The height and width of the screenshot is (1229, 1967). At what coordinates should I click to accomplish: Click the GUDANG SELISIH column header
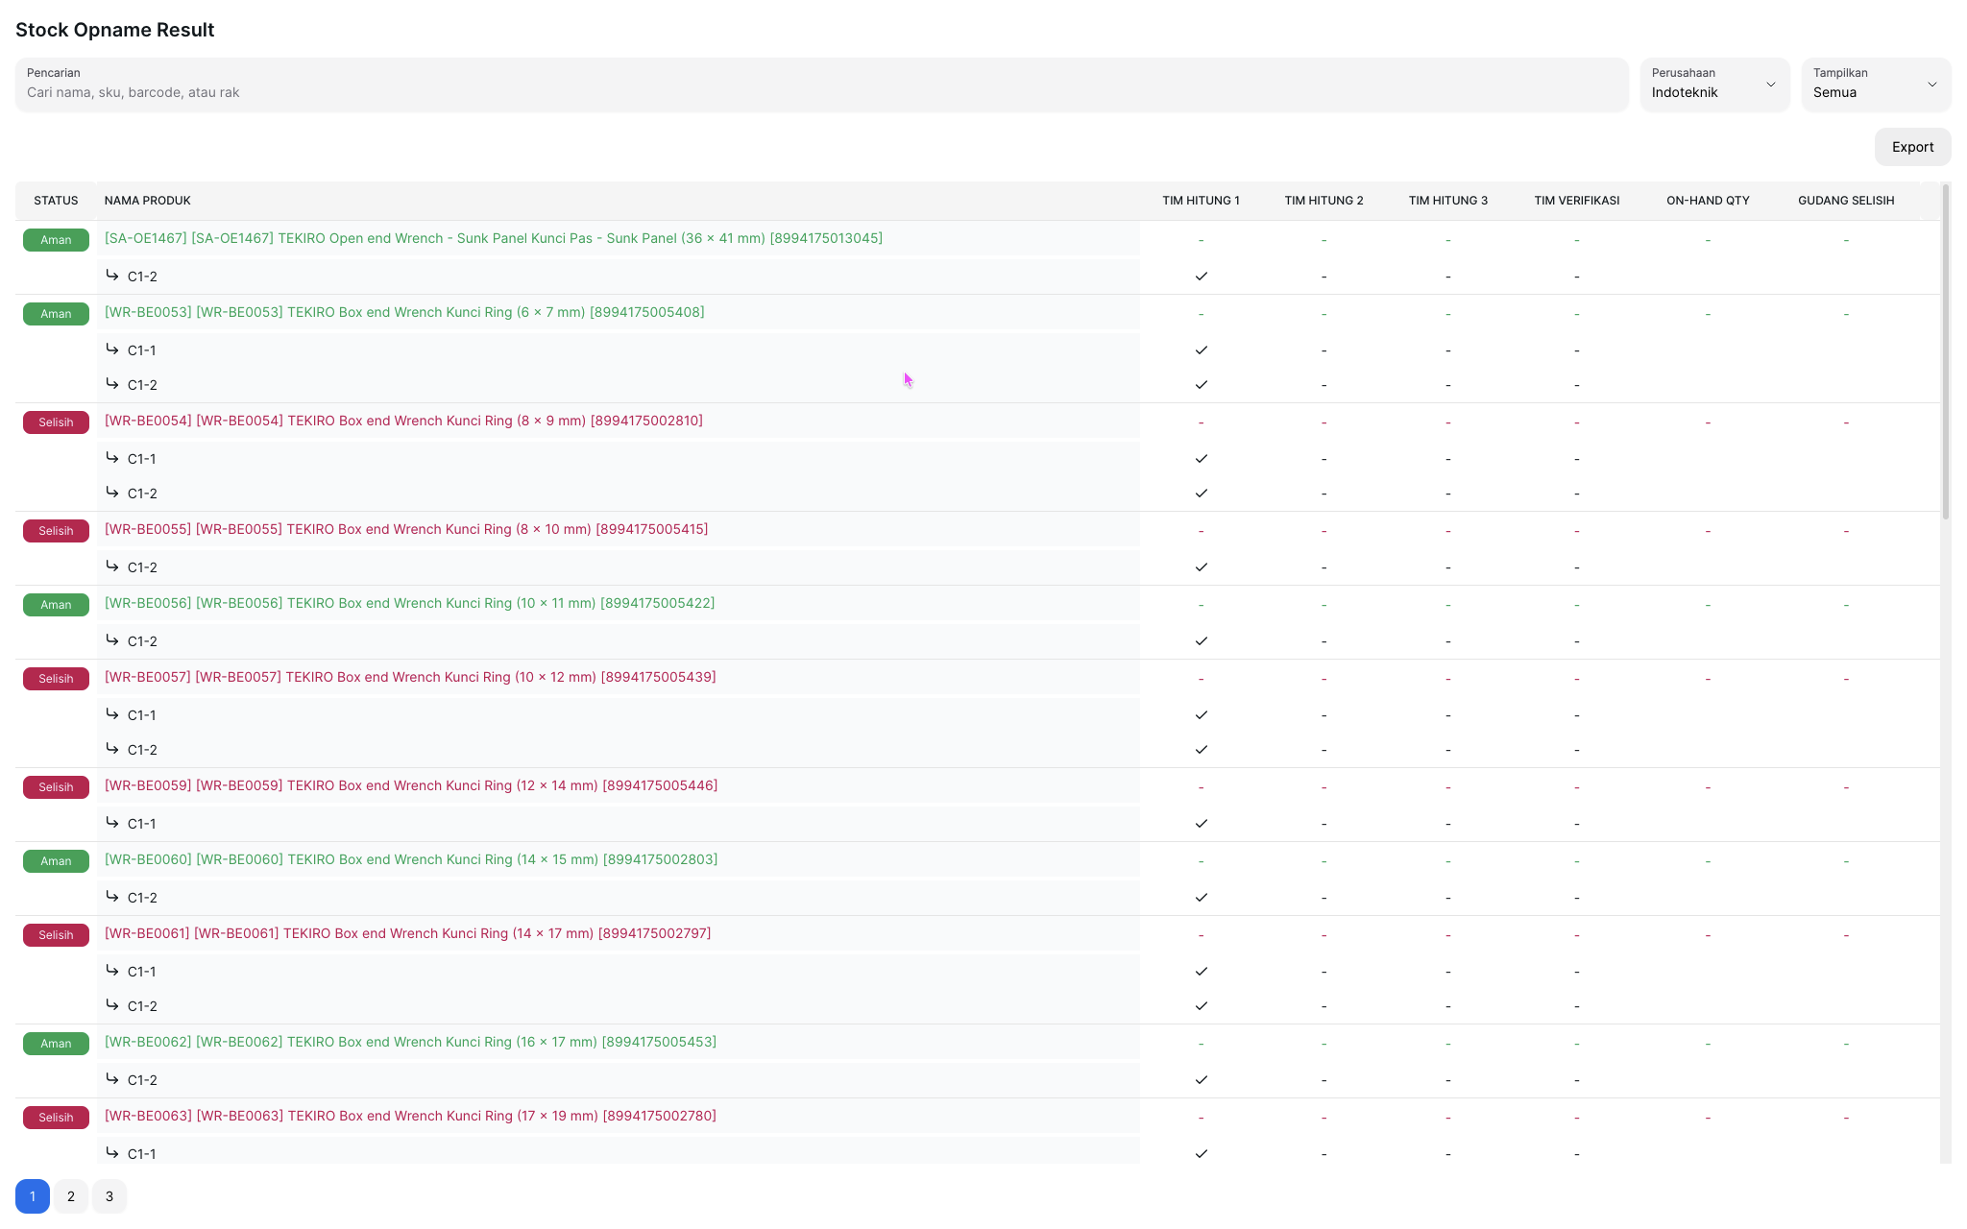[1846, 201]
